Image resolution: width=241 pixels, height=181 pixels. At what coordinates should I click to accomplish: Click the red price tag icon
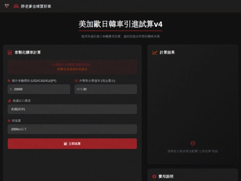[x=9, y=80]
